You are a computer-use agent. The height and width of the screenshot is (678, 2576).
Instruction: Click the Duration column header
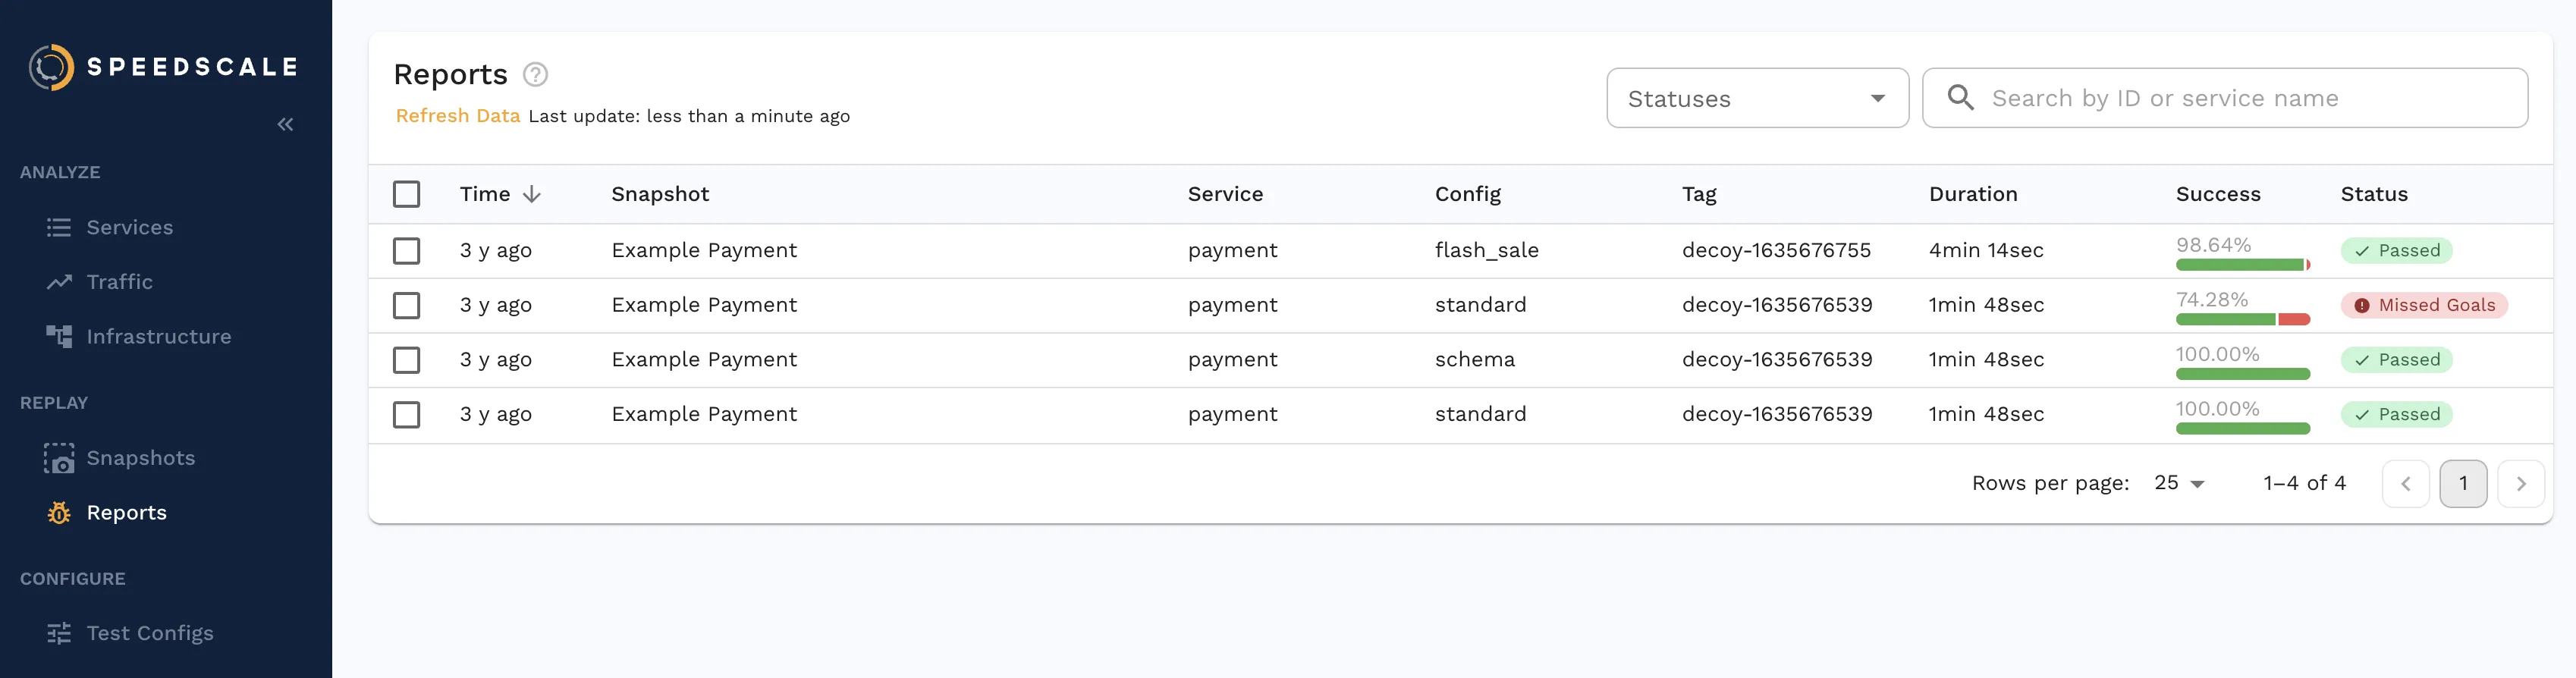click(x=1972, y=194)
